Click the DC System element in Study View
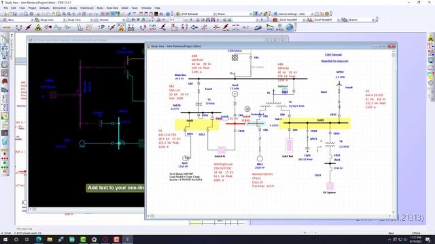The width and height of the screenshot is (435, 244). coord(330,186)
